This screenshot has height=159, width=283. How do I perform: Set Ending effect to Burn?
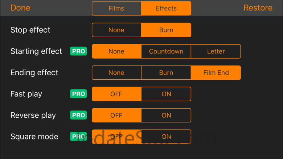[166, 72]
